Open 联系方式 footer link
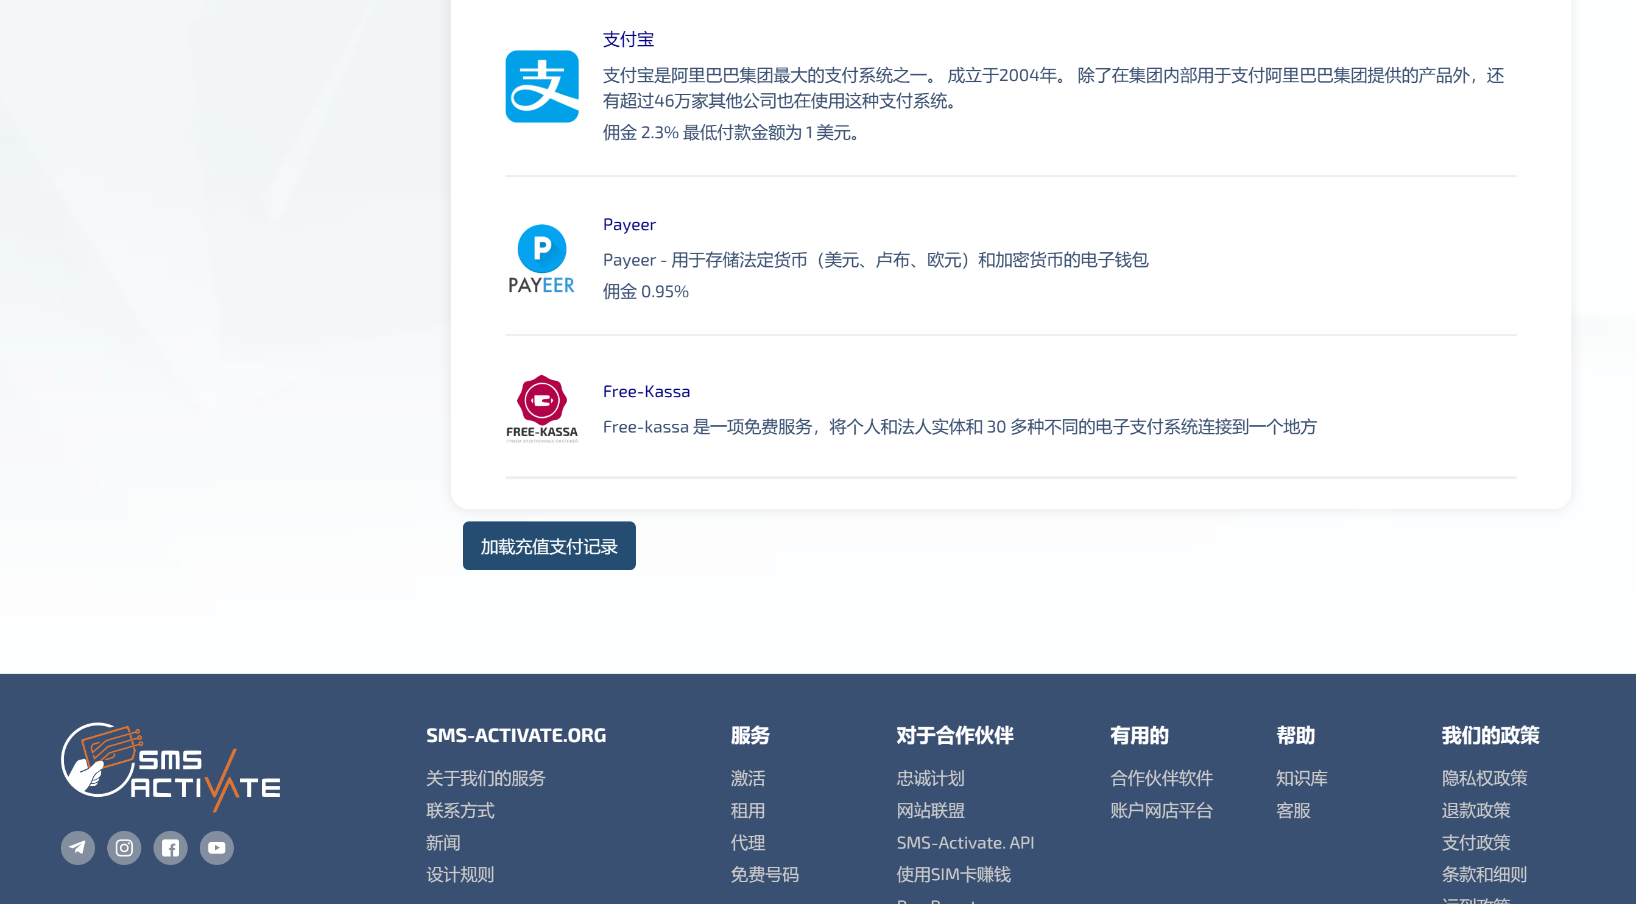 pyautogui.click(x=460, y=810)
